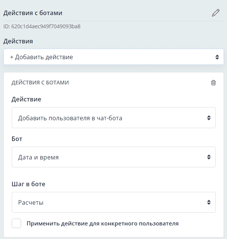Click the 'Действия' section label
227x239 pixels.
[x=18, y=41]
